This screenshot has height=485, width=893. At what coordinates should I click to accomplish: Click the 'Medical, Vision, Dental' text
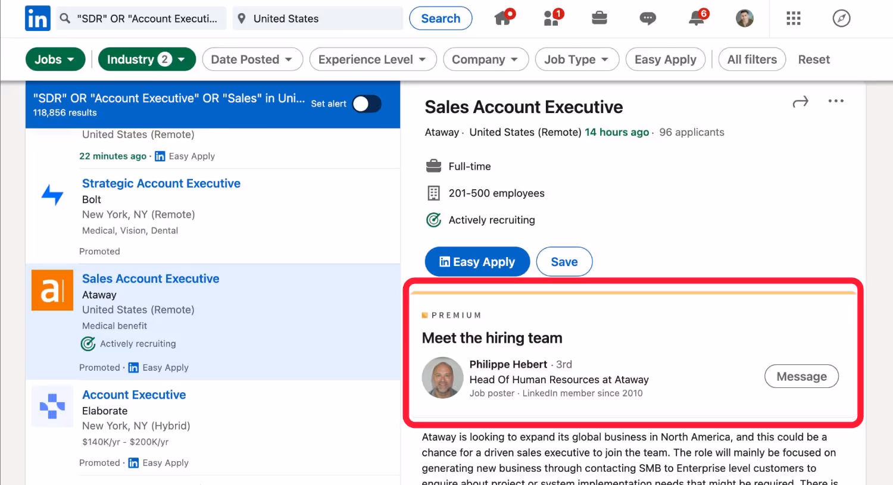(x=130, y=230)
